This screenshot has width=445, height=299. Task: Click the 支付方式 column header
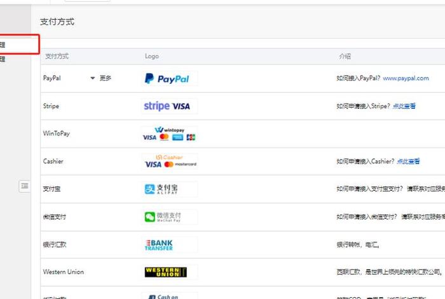coord(57,56)
